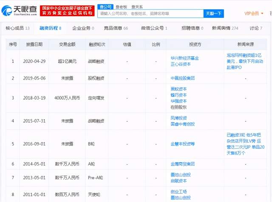The image size is (272, 202).
Task: Click the red official credit agency banner
Action: [67, 11]
